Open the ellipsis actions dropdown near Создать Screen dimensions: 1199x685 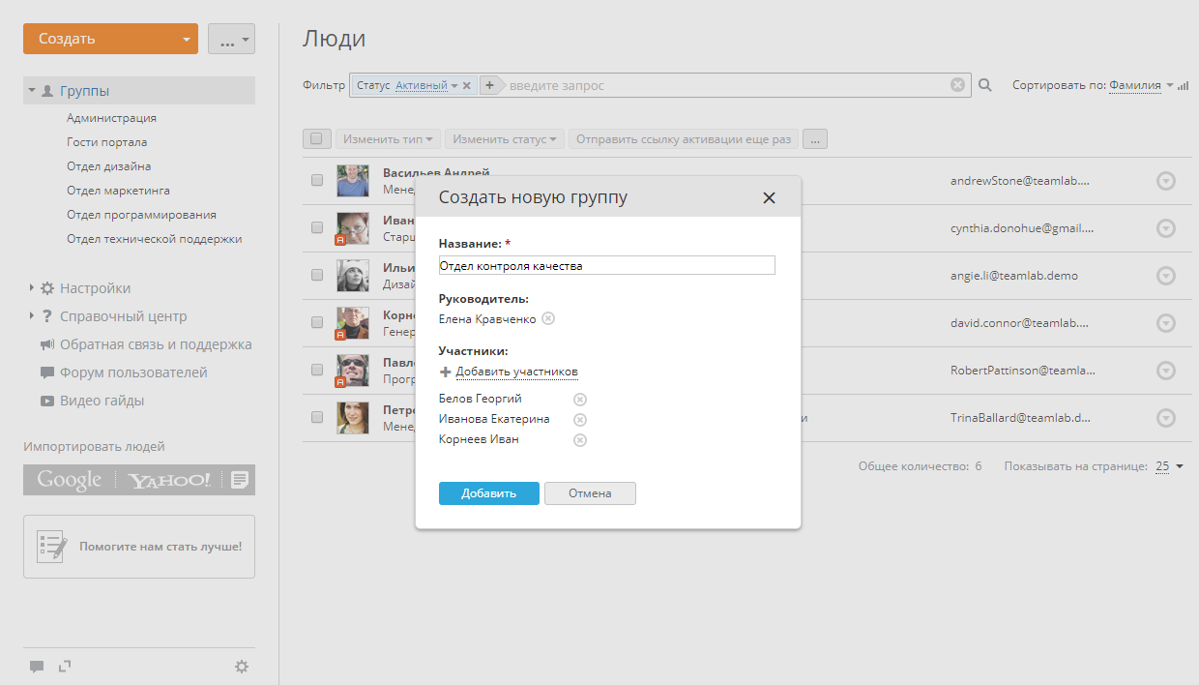[231, 39]
